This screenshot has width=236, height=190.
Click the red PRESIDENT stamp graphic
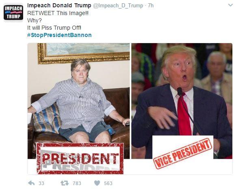(x=80, y=159)
